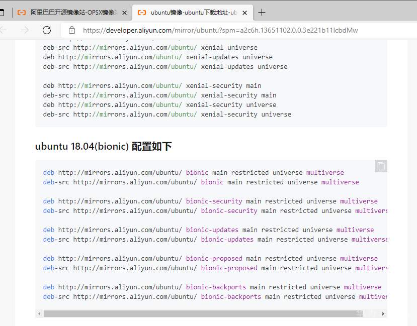Image resolution: width=417 pixels, height=326 pixels.
Task: Click the 'deb ... xenial-security main' line
Action: (152, 86)
